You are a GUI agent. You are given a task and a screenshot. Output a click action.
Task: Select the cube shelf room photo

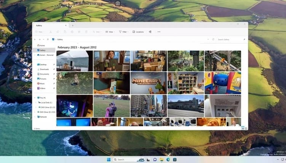click(x=186, y=83)
